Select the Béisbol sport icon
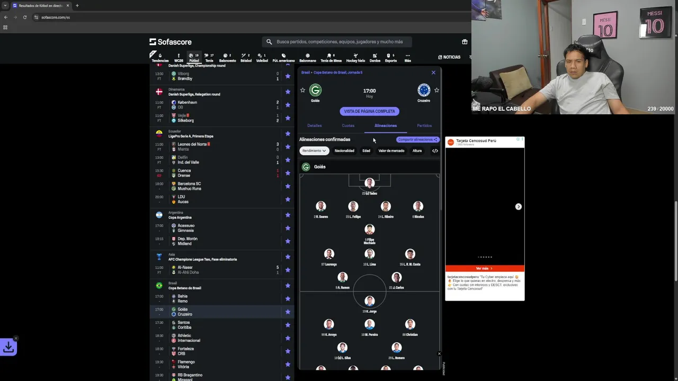 pyautogui.click(x=246, y=58)
